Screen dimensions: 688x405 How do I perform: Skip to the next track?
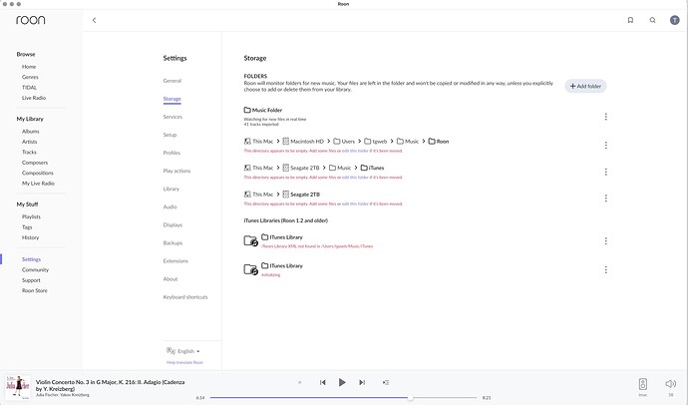click(362, 382)
